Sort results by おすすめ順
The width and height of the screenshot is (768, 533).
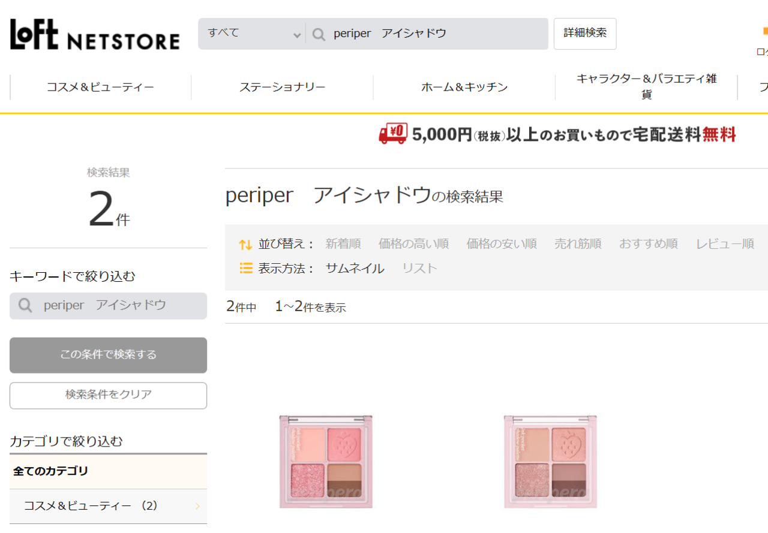649,244
